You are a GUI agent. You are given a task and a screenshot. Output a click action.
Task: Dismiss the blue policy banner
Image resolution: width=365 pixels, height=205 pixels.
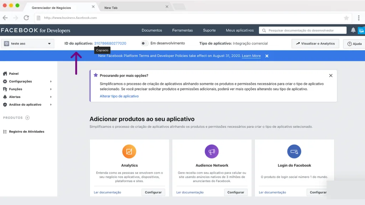click(x=267, y=56)
